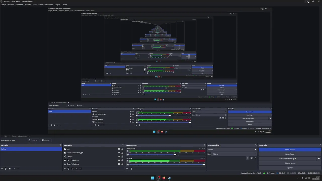Hide the chat source

coord(119,149)
